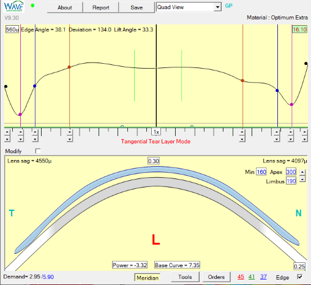
Task: Click the Tangential Tear Layer Mode label
Action: tap(155, 142)
